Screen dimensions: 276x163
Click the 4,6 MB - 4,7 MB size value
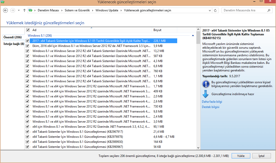pyautogui.click(x=164, y=137)
